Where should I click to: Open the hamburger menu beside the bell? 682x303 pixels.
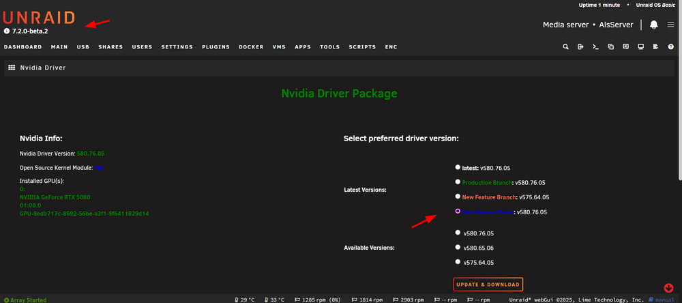(x=670, y=25)
